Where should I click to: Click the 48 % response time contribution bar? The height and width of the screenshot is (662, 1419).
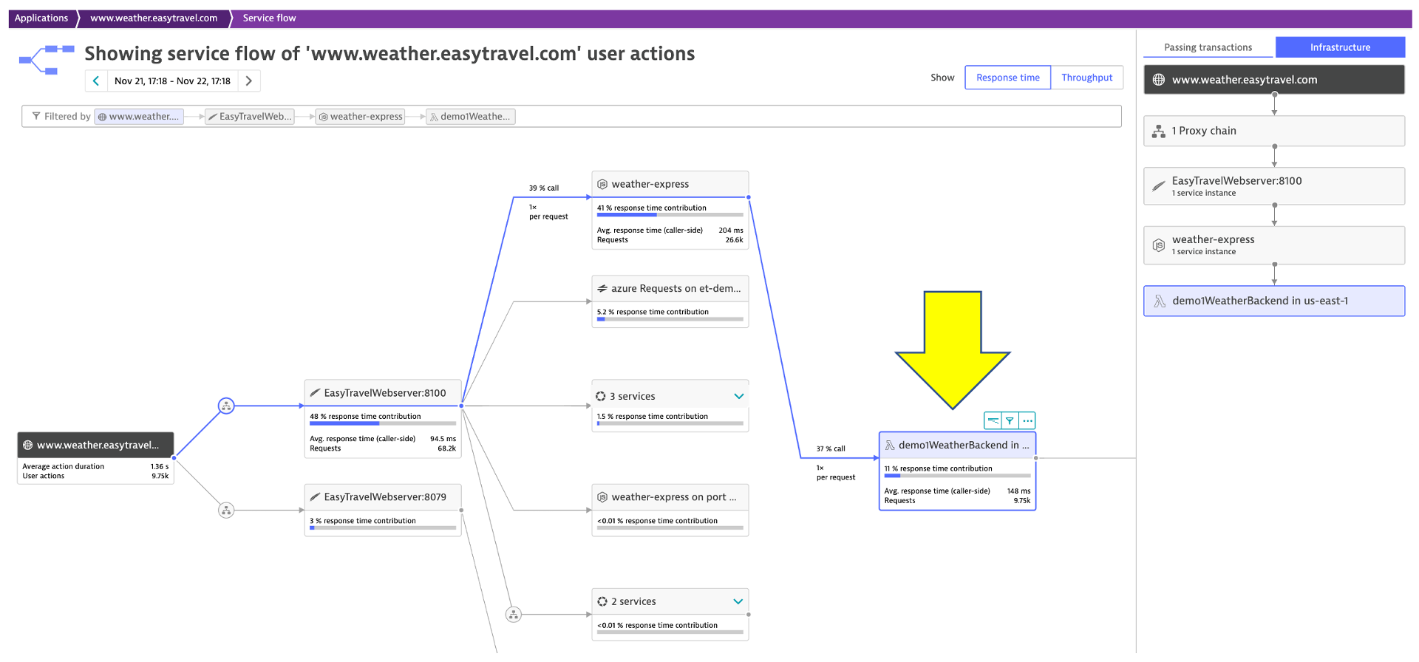pos(382,423)
